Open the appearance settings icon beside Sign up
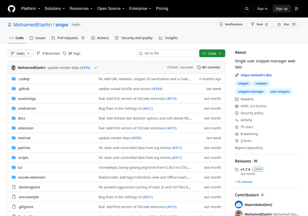Image resolution: width=308 pixels, height=216 pixels. [x=296, y=9]
